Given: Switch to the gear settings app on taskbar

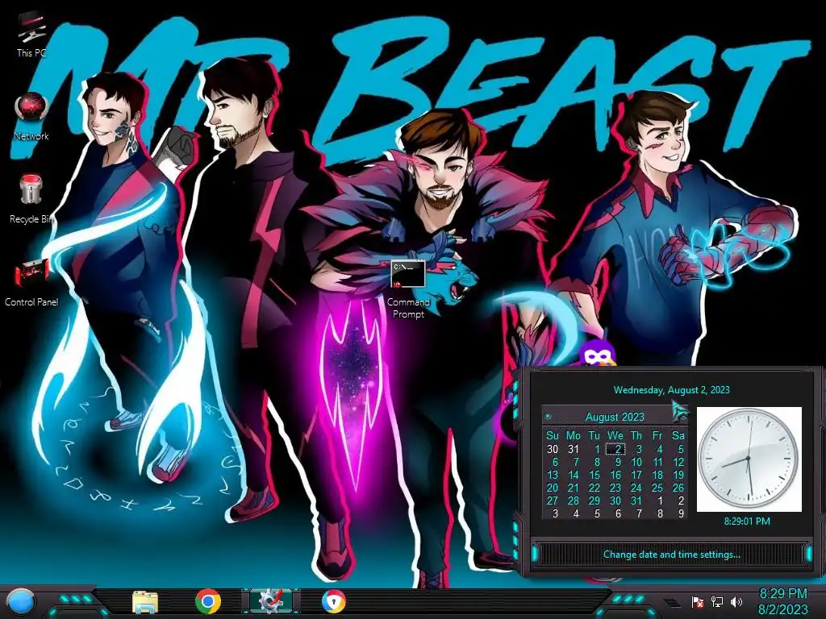Looking at the screenshot, I should click(271, 601).
